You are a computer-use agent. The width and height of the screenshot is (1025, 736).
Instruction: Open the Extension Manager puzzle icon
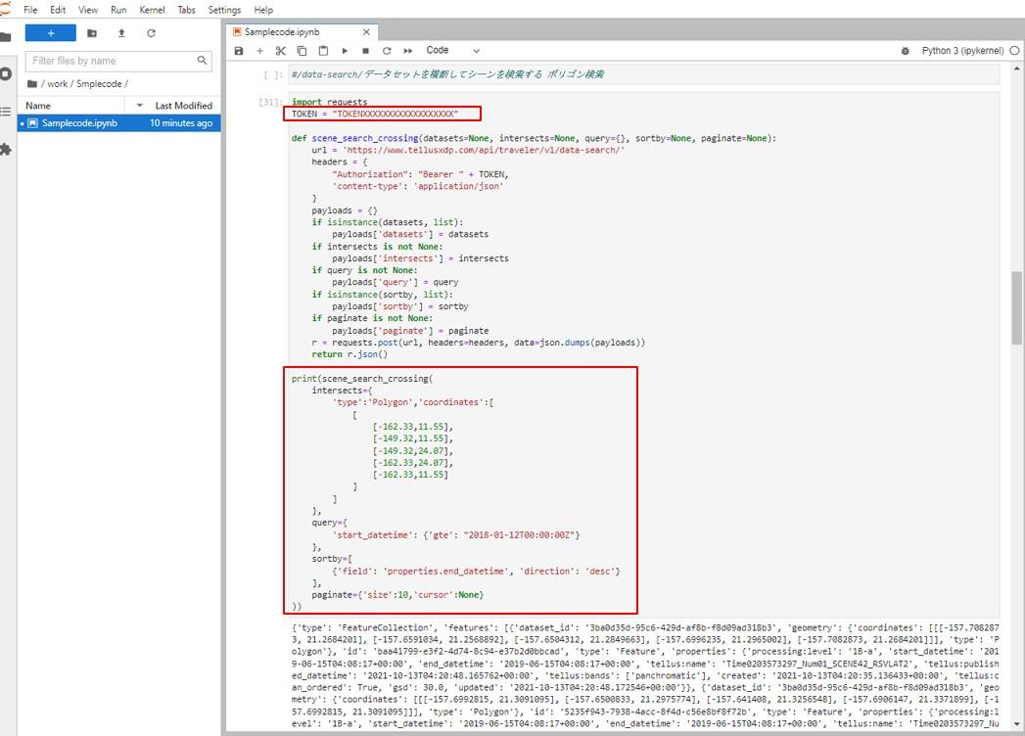[x=6, y=149]
